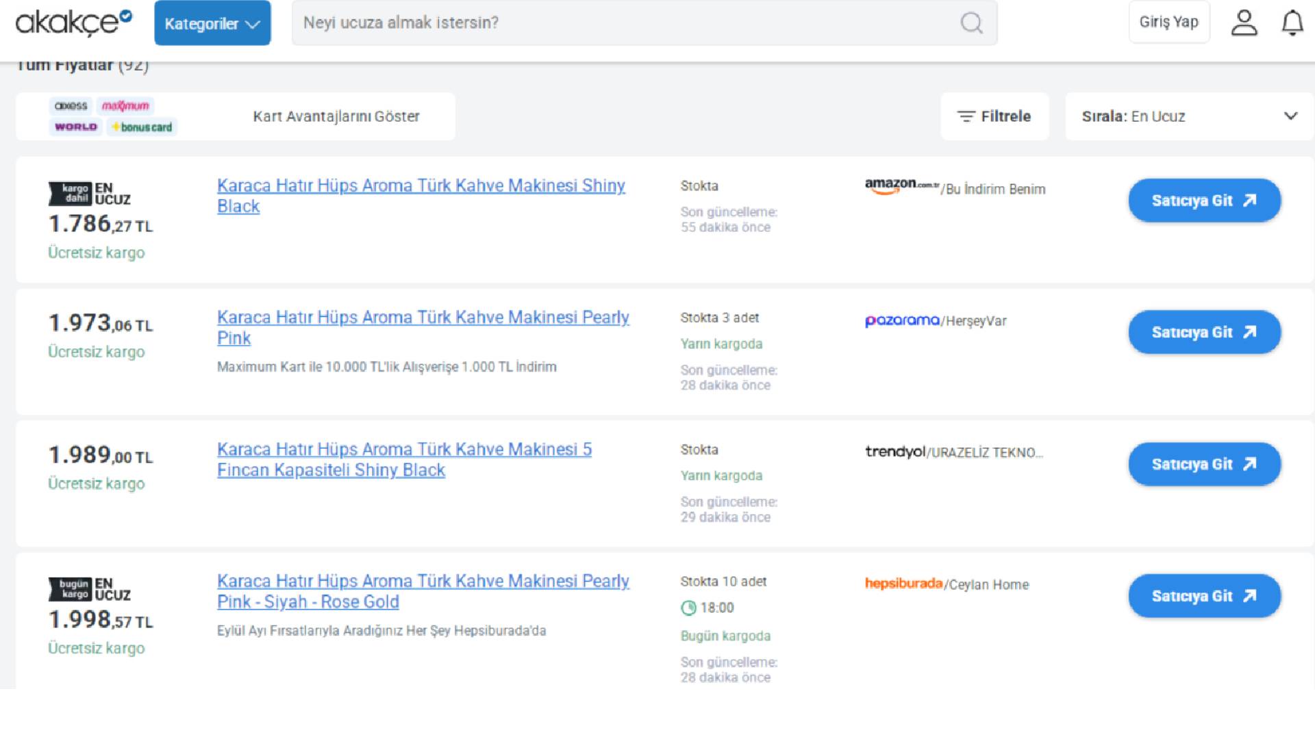Open the 5 Fincan Kapasiteli Shiny Black link
The width and height of the screenshot is (1315, 739).
point(404,460)
